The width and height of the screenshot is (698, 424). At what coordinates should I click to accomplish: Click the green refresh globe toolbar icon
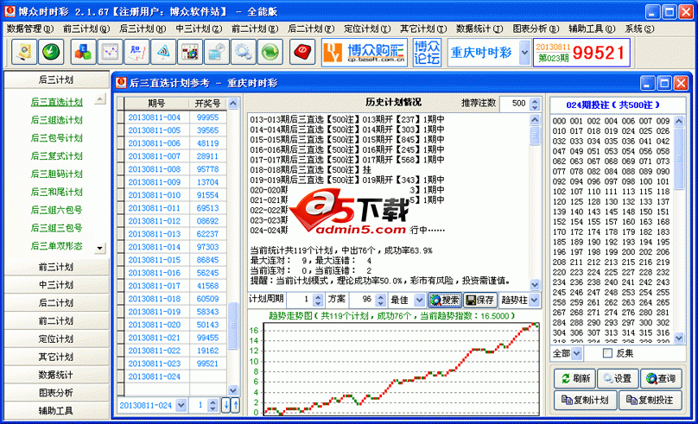270,52
